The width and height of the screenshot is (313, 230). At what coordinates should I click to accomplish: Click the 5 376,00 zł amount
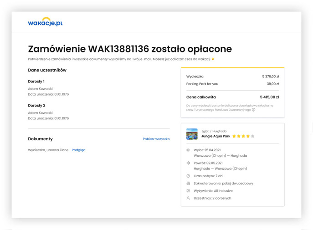tap(271, 77)
